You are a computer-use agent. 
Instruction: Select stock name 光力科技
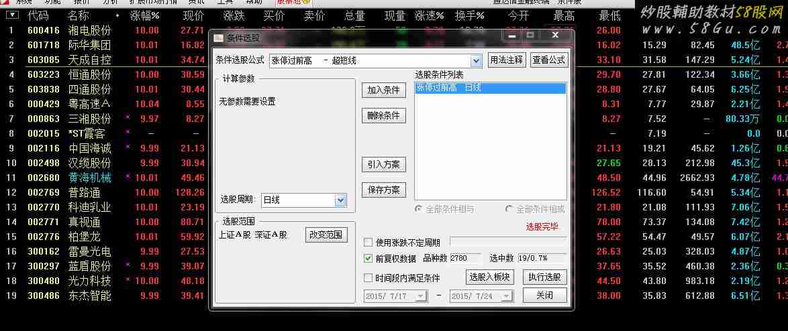(x=89, y=281)
